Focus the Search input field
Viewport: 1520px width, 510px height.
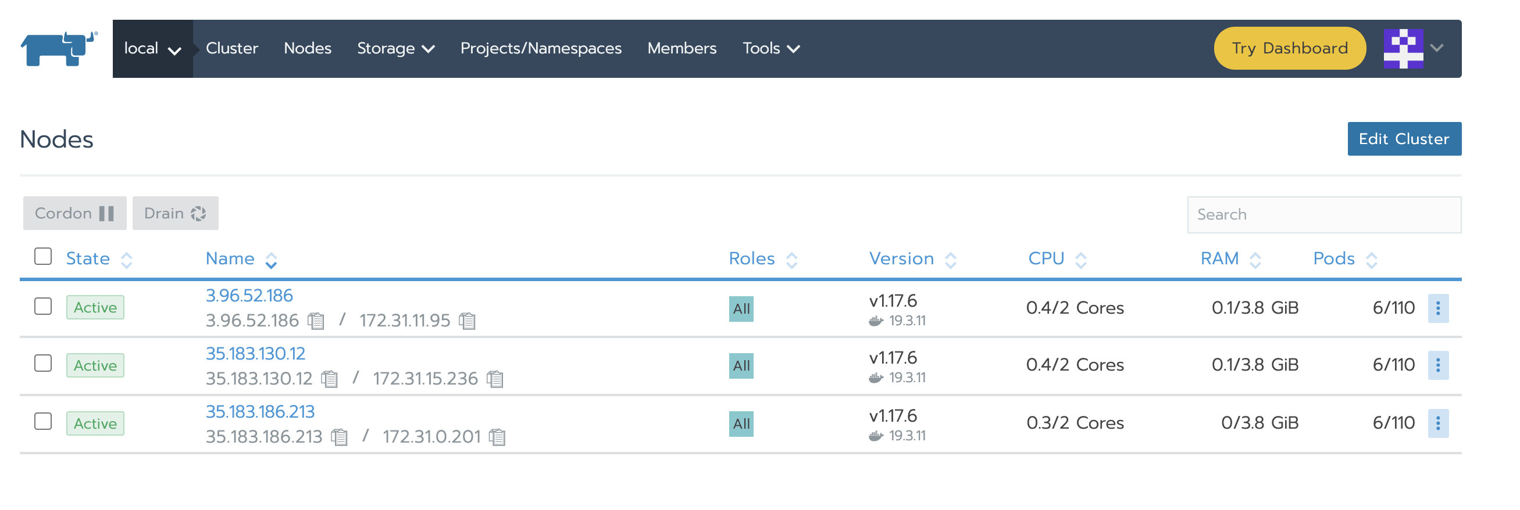(1324, 214)
